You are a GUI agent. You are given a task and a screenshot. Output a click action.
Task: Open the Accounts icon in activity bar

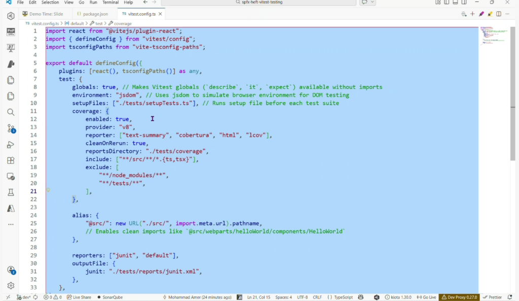click(11, 270)
